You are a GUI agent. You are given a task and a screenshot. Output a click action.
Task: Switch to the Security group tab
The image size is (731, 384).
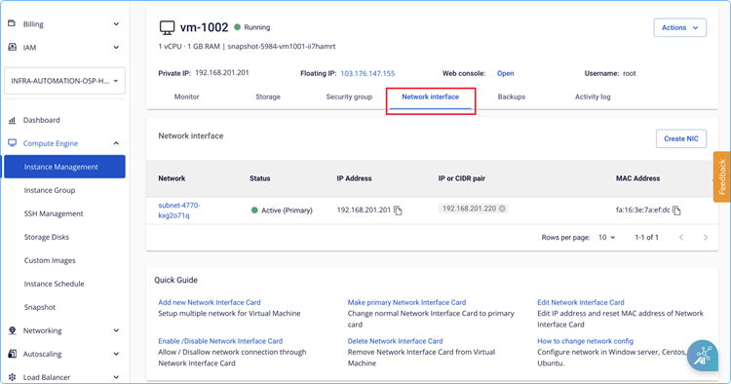click(x=349, y=96)
